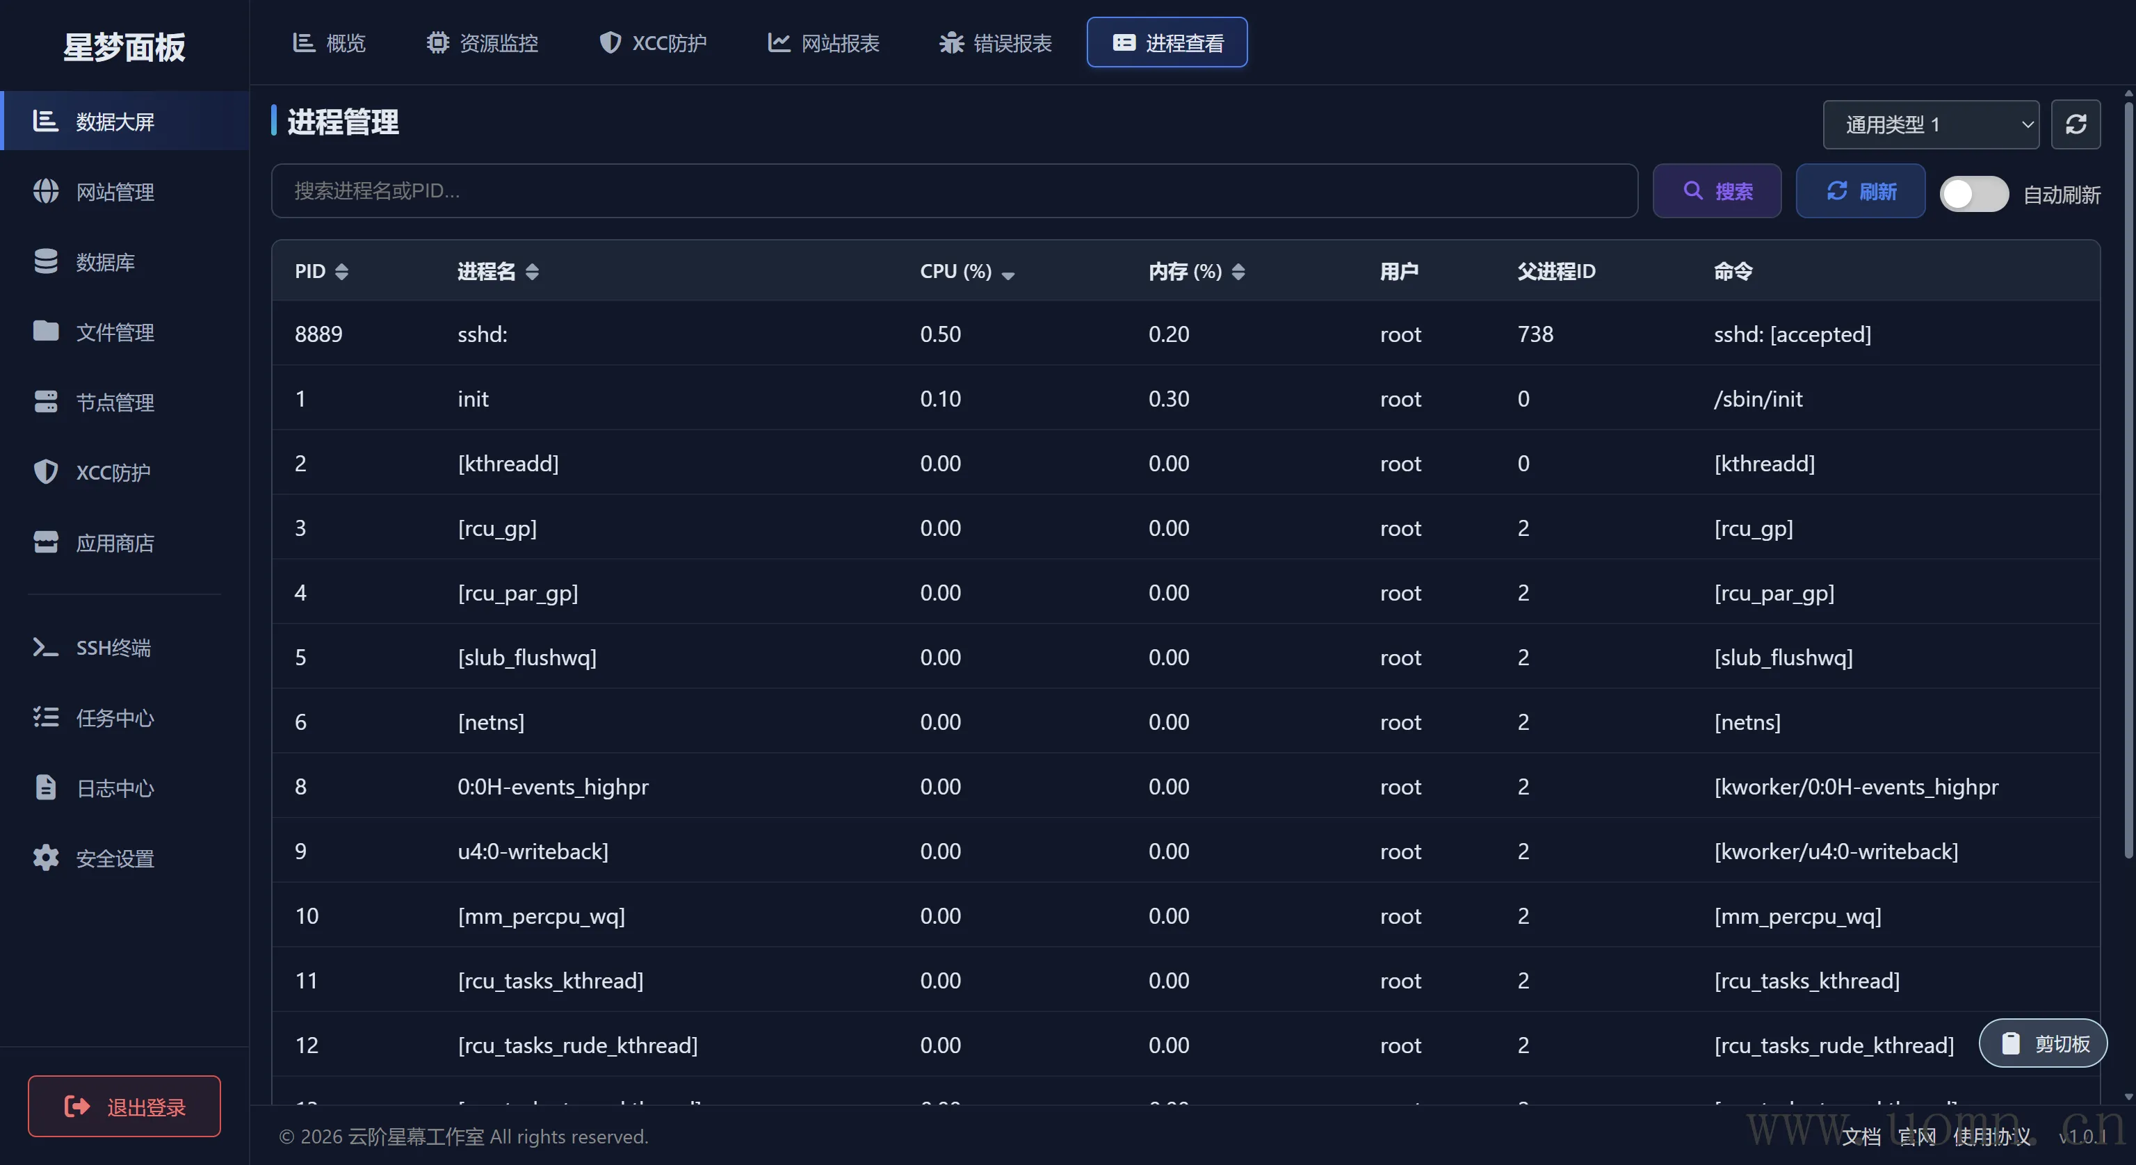The width and height of the screenshot is (2136, 1165).
Task: Toggle the 自动刷新 auto-refresh switch
Action: 1973,194
